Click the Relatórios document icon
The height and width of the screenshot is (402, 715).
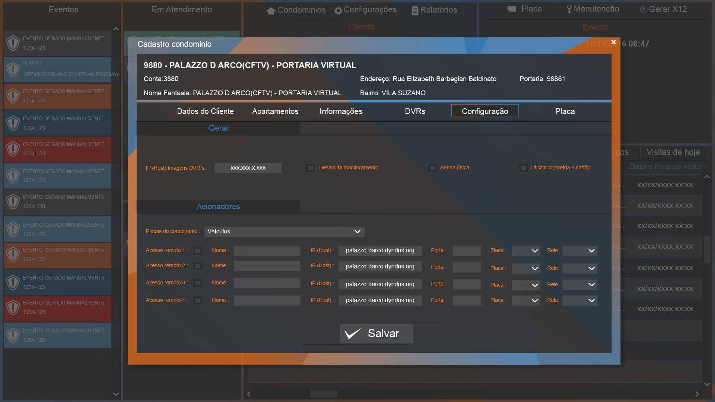pos(415,11)
